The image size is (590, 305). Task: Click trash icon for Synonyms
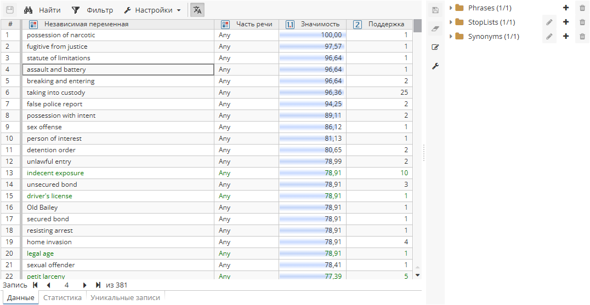[x=582, y=37]
